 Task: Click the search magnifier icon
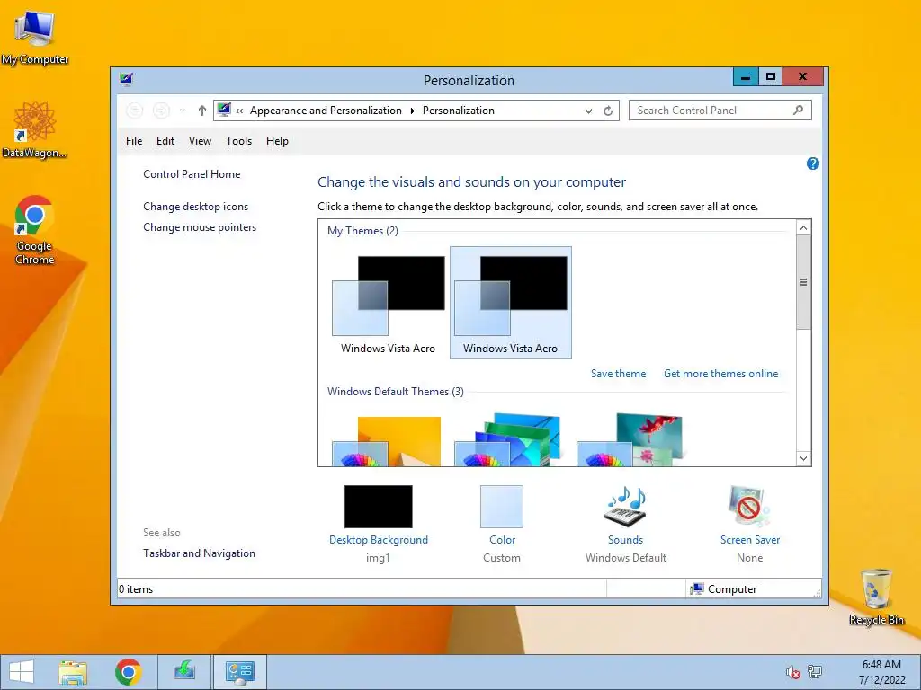tap(799, 110)
